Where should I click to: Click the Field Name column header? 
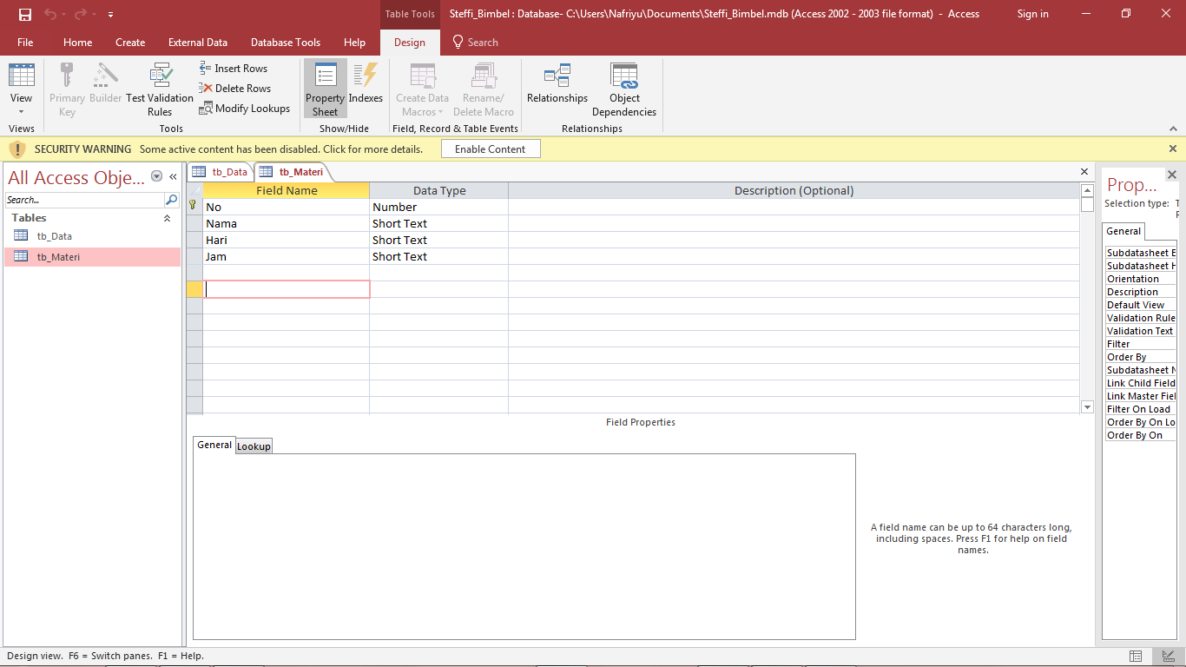(287, 191)
